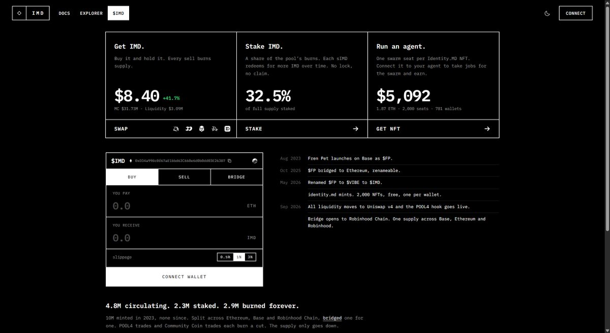Click the +41.7% price change
The height and width of the screenshot is (333, 610).
tap(171, 98)
